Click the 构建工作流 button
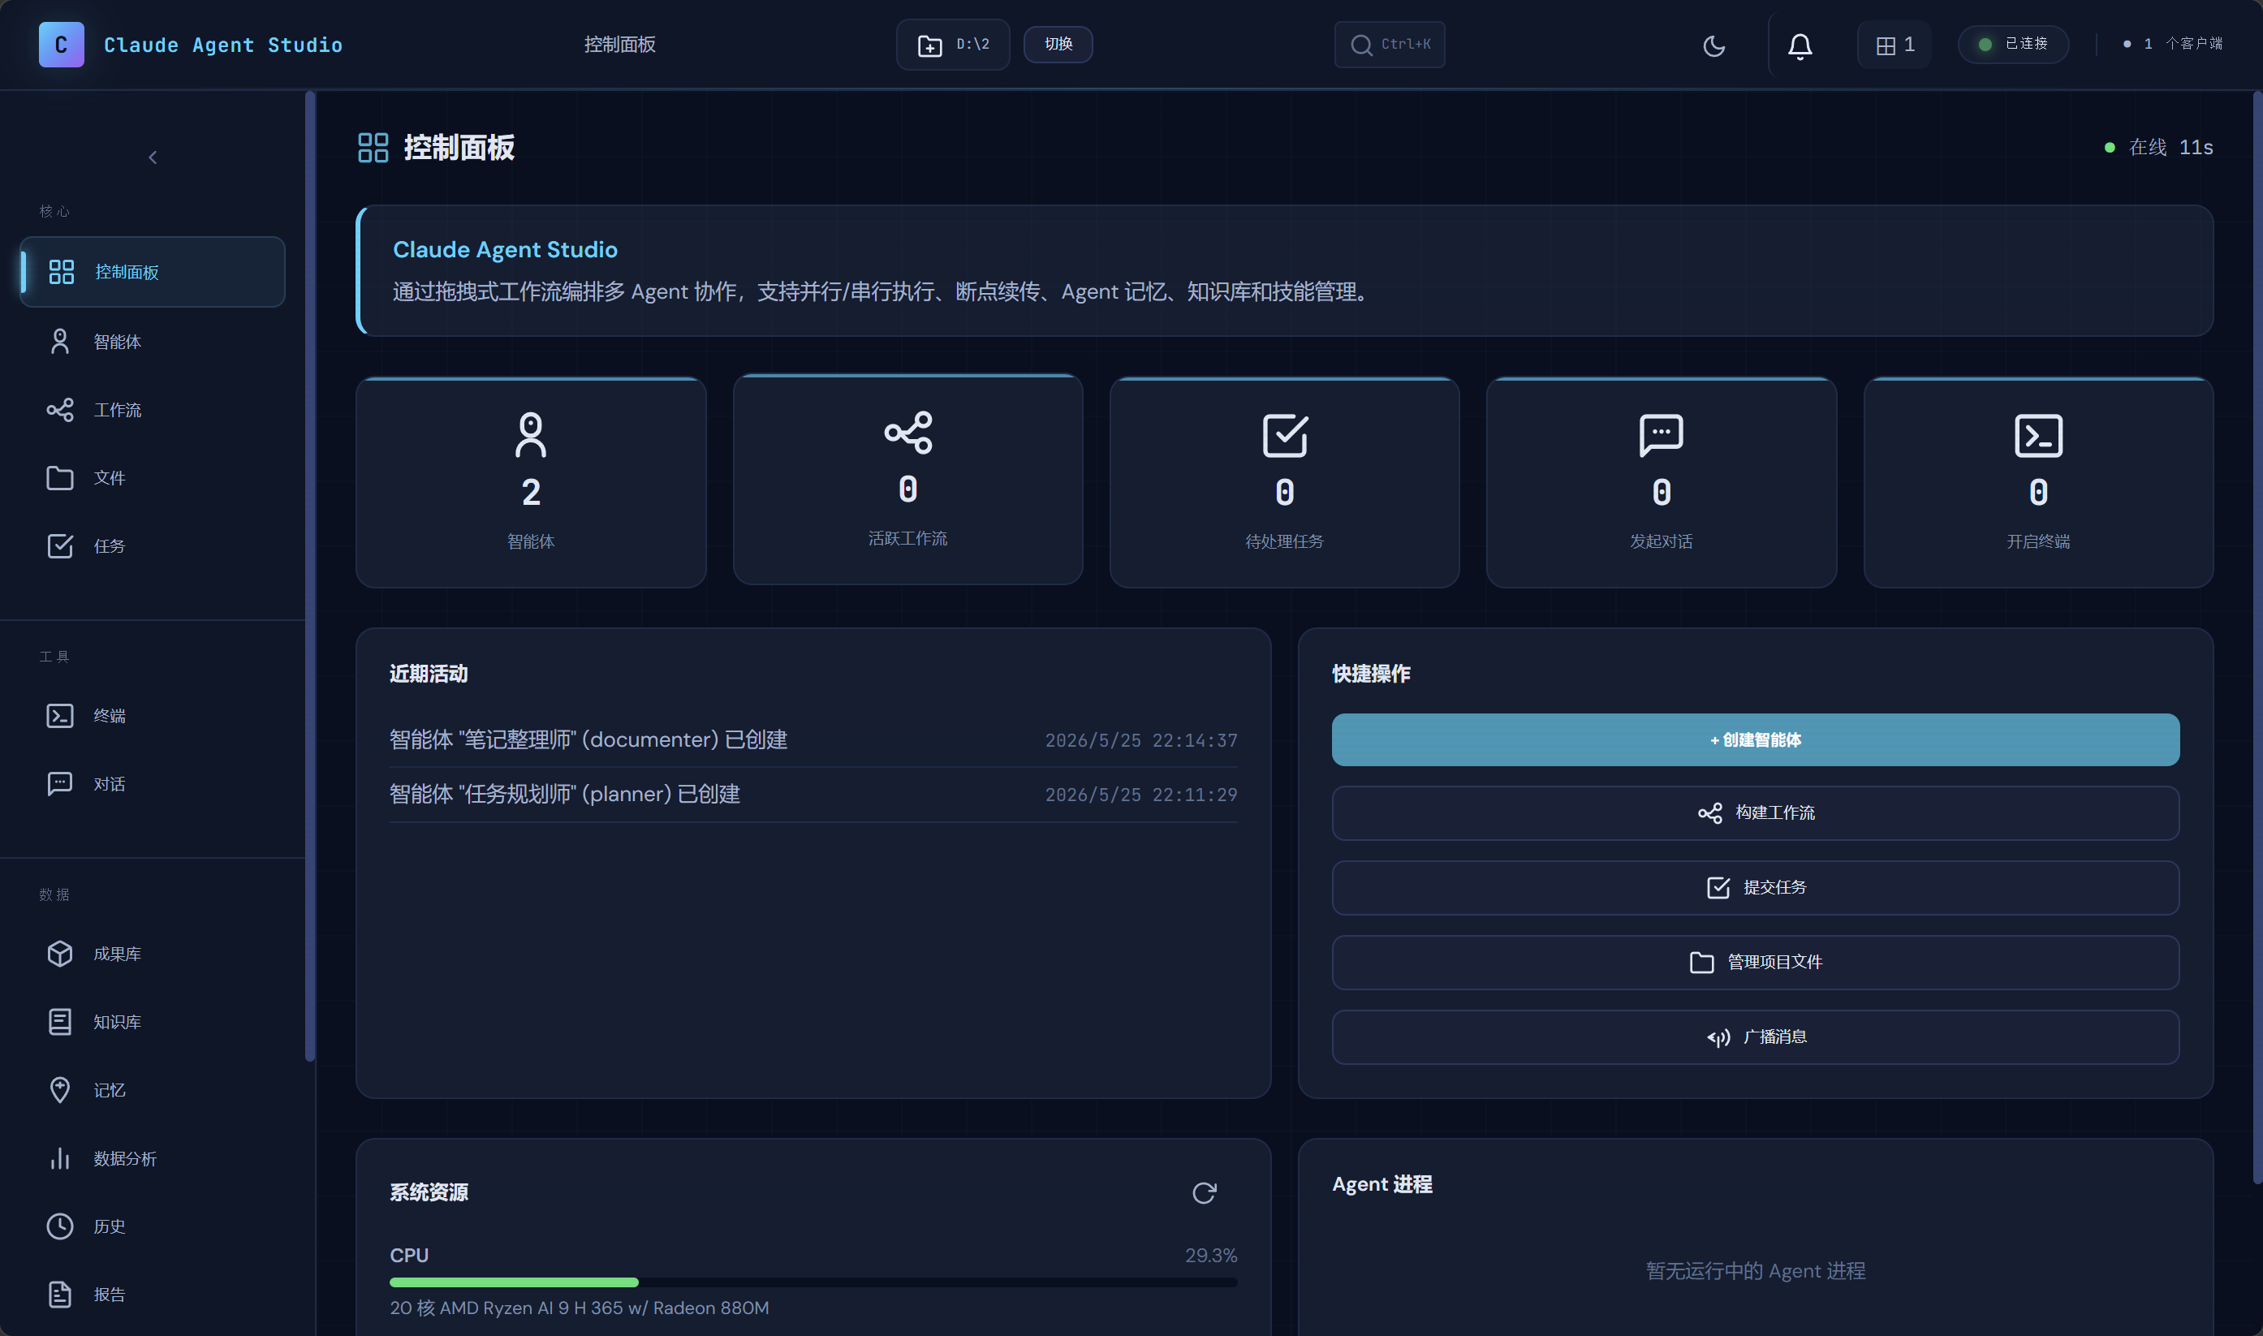 coord(1756,813)
